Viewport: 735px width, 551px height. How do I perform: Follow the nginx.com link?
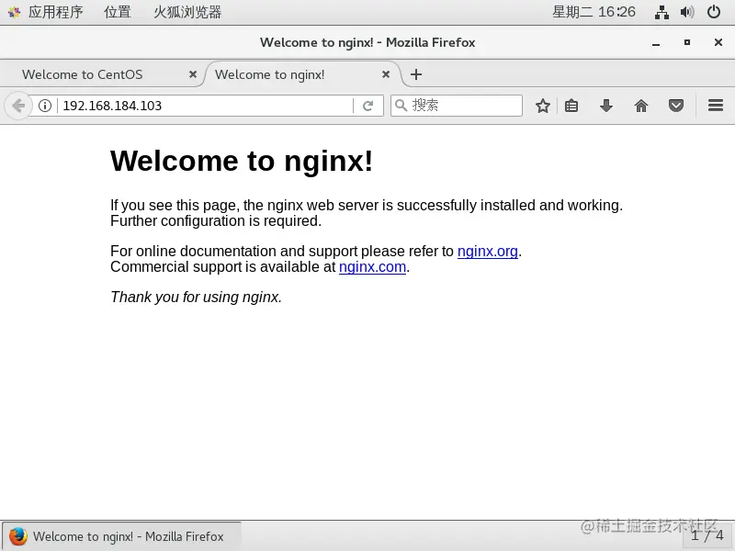click(372, 267)
